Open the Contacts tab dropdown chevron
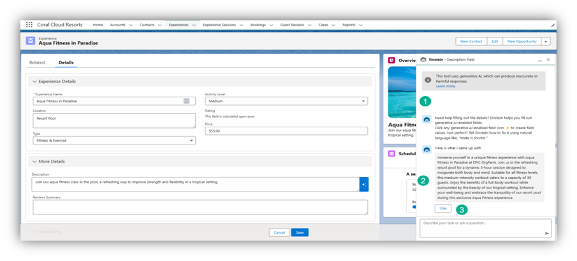 pos(159,25)
